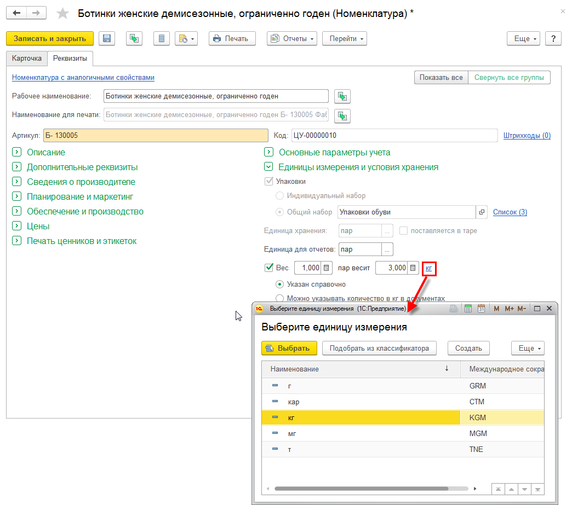Collapse Единицы измерения и условия хранения group
The image size is (572, 505).
click(x=268, y=167)
